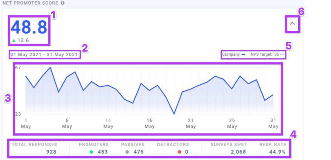Open the 01 May 2021 - 31 May 2021 date range
The width and height of the screenshot is (331, 160).
(45, 55)
